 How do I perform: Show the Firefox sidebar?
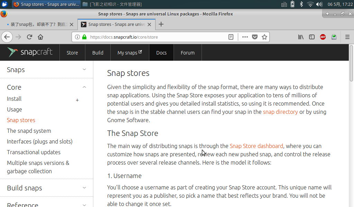coord(312,37)
